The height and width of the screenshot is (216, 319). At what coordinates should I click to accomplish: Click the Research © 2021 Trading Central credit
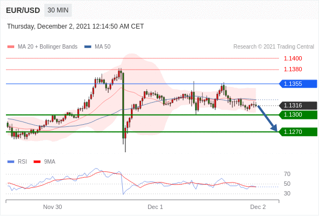point(274,47)
